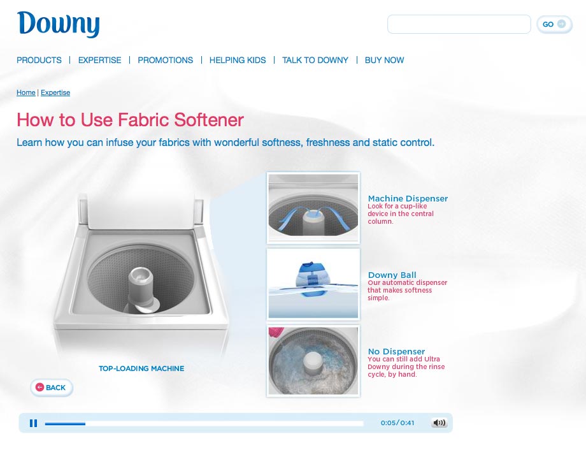Click BUY NOW in the navigation bar
The image size is (586, 450).
click(384, 60)
